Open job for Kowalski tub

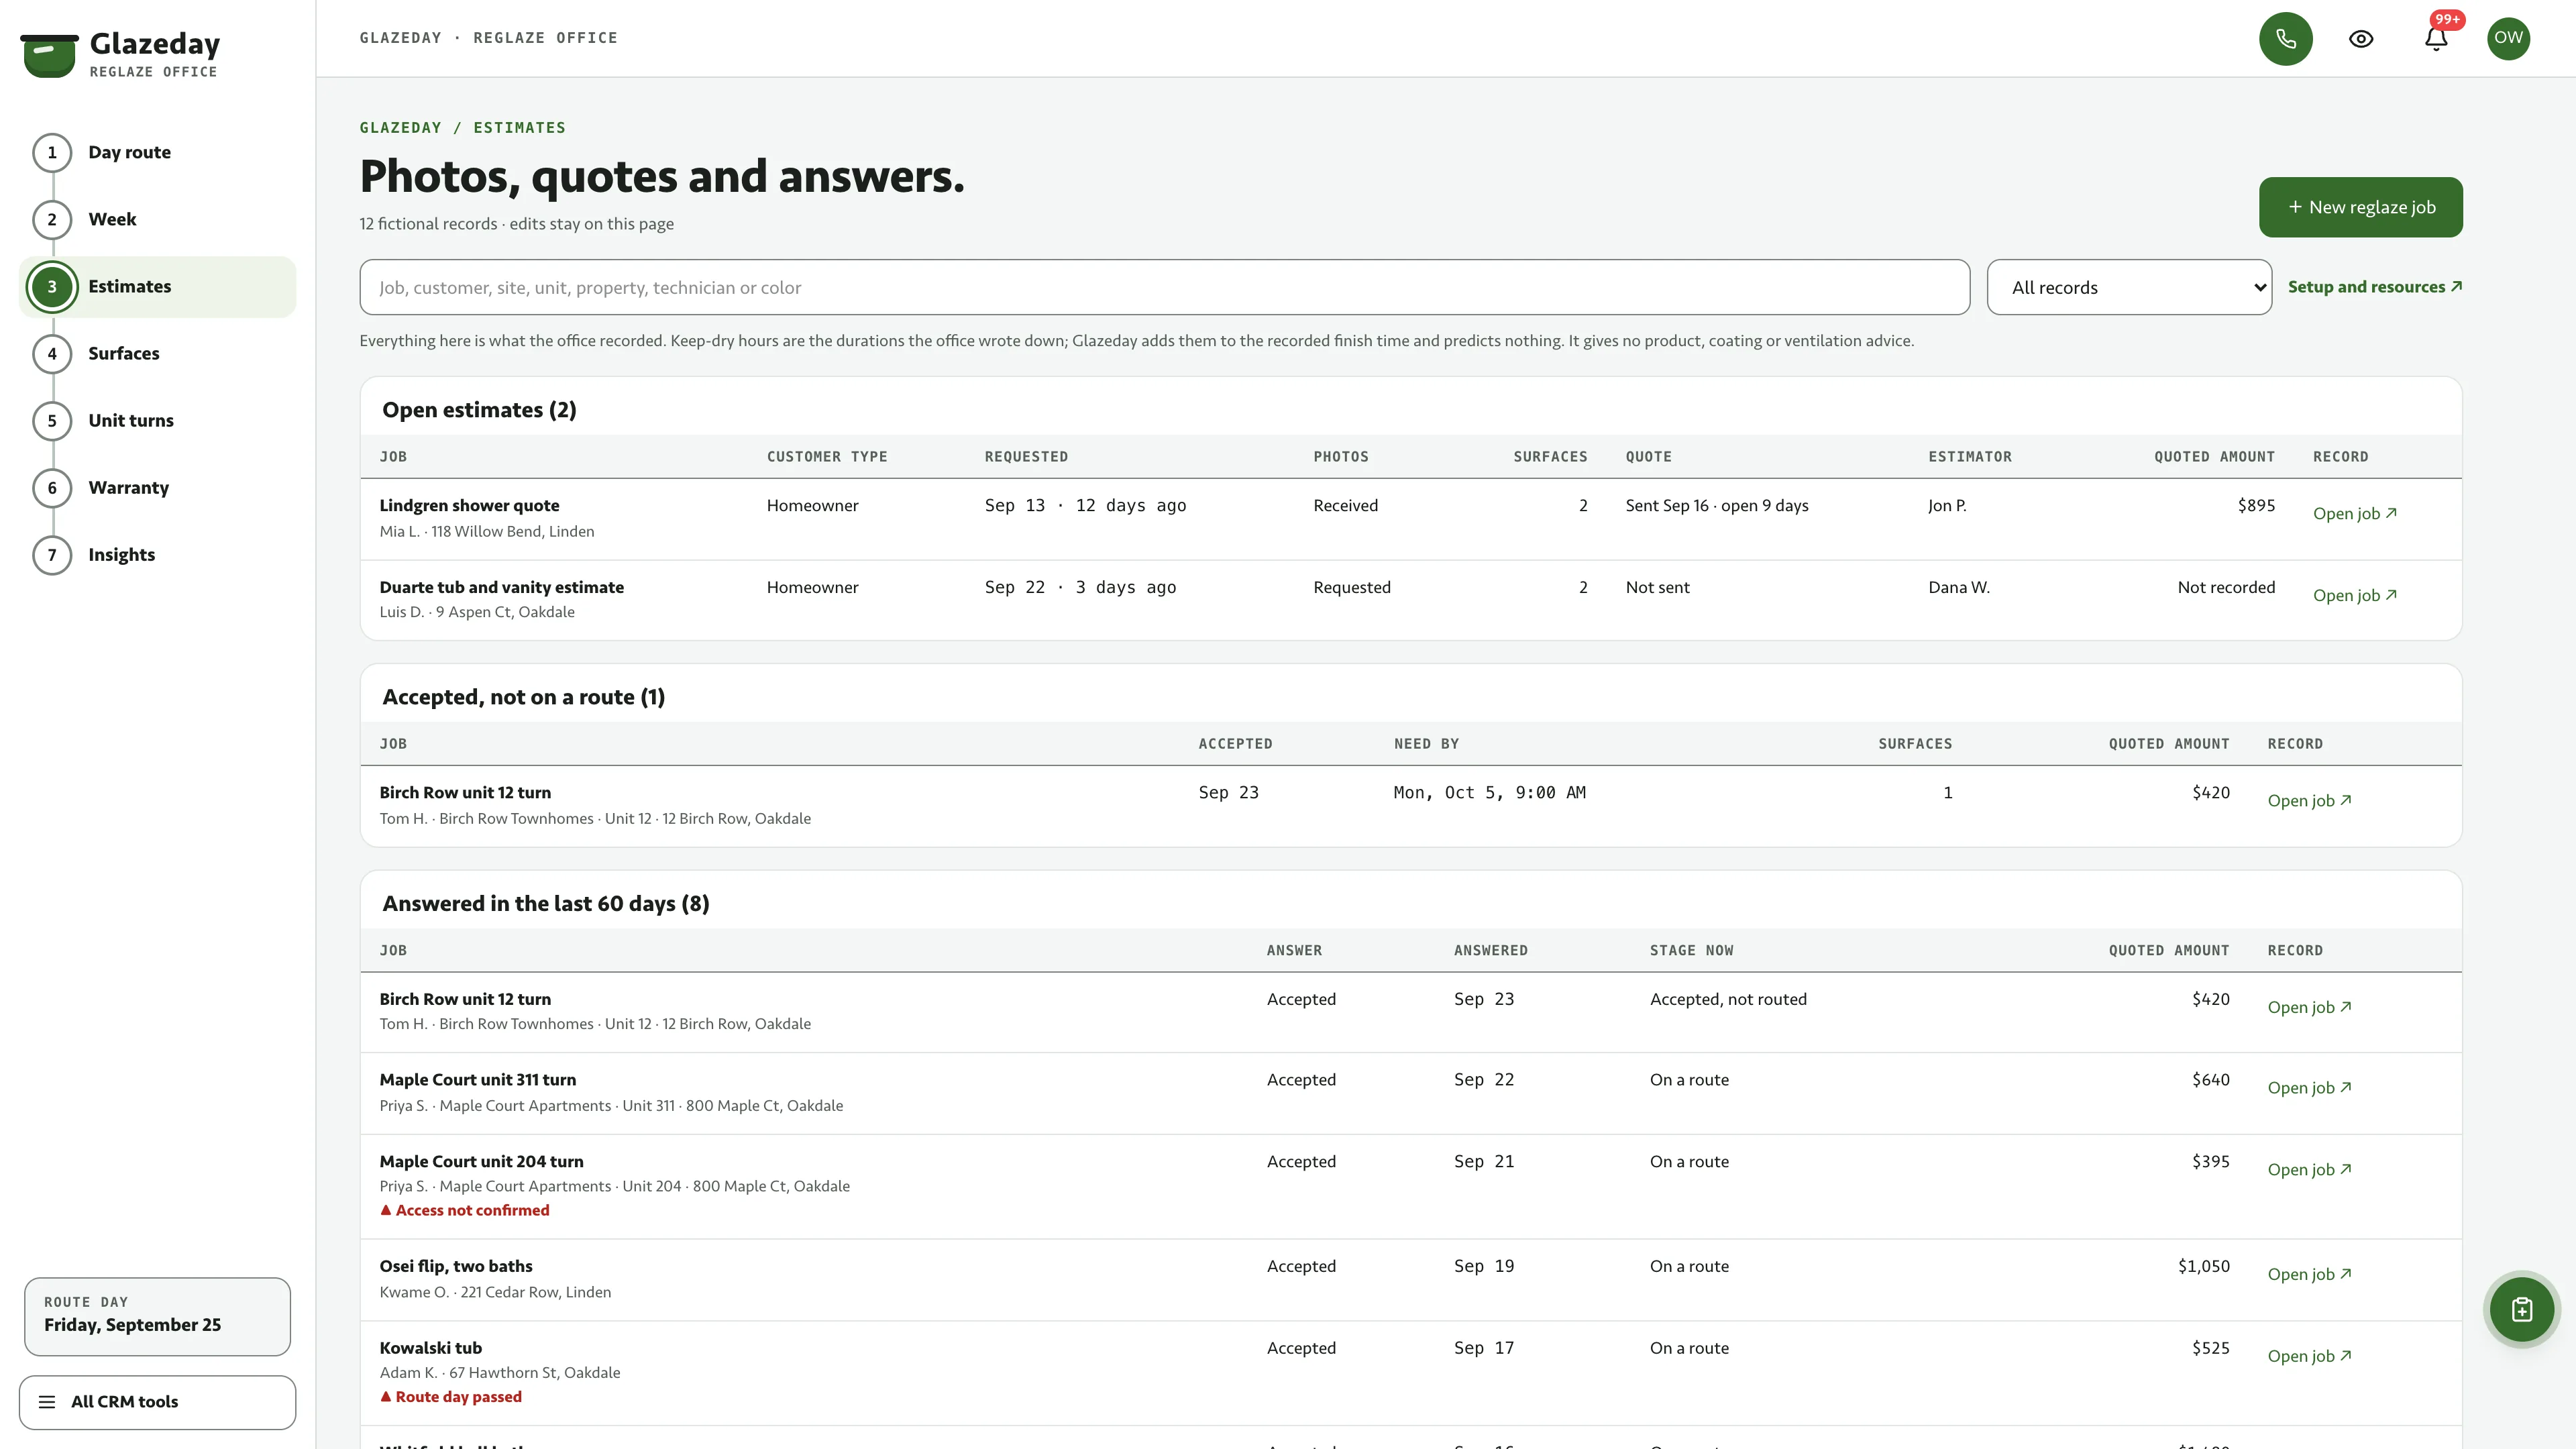click(x=2309, y=1356)
